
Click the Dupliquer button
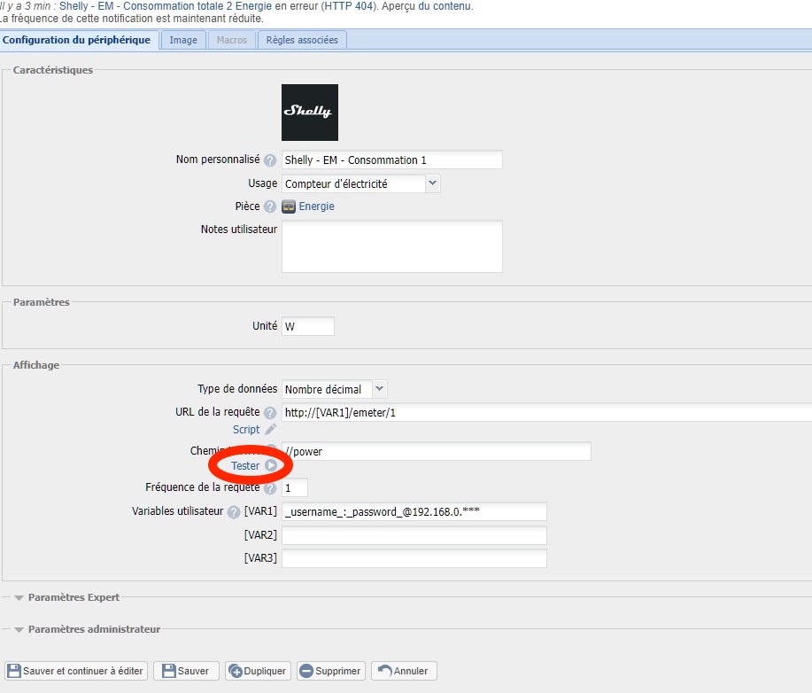point(259,671)
